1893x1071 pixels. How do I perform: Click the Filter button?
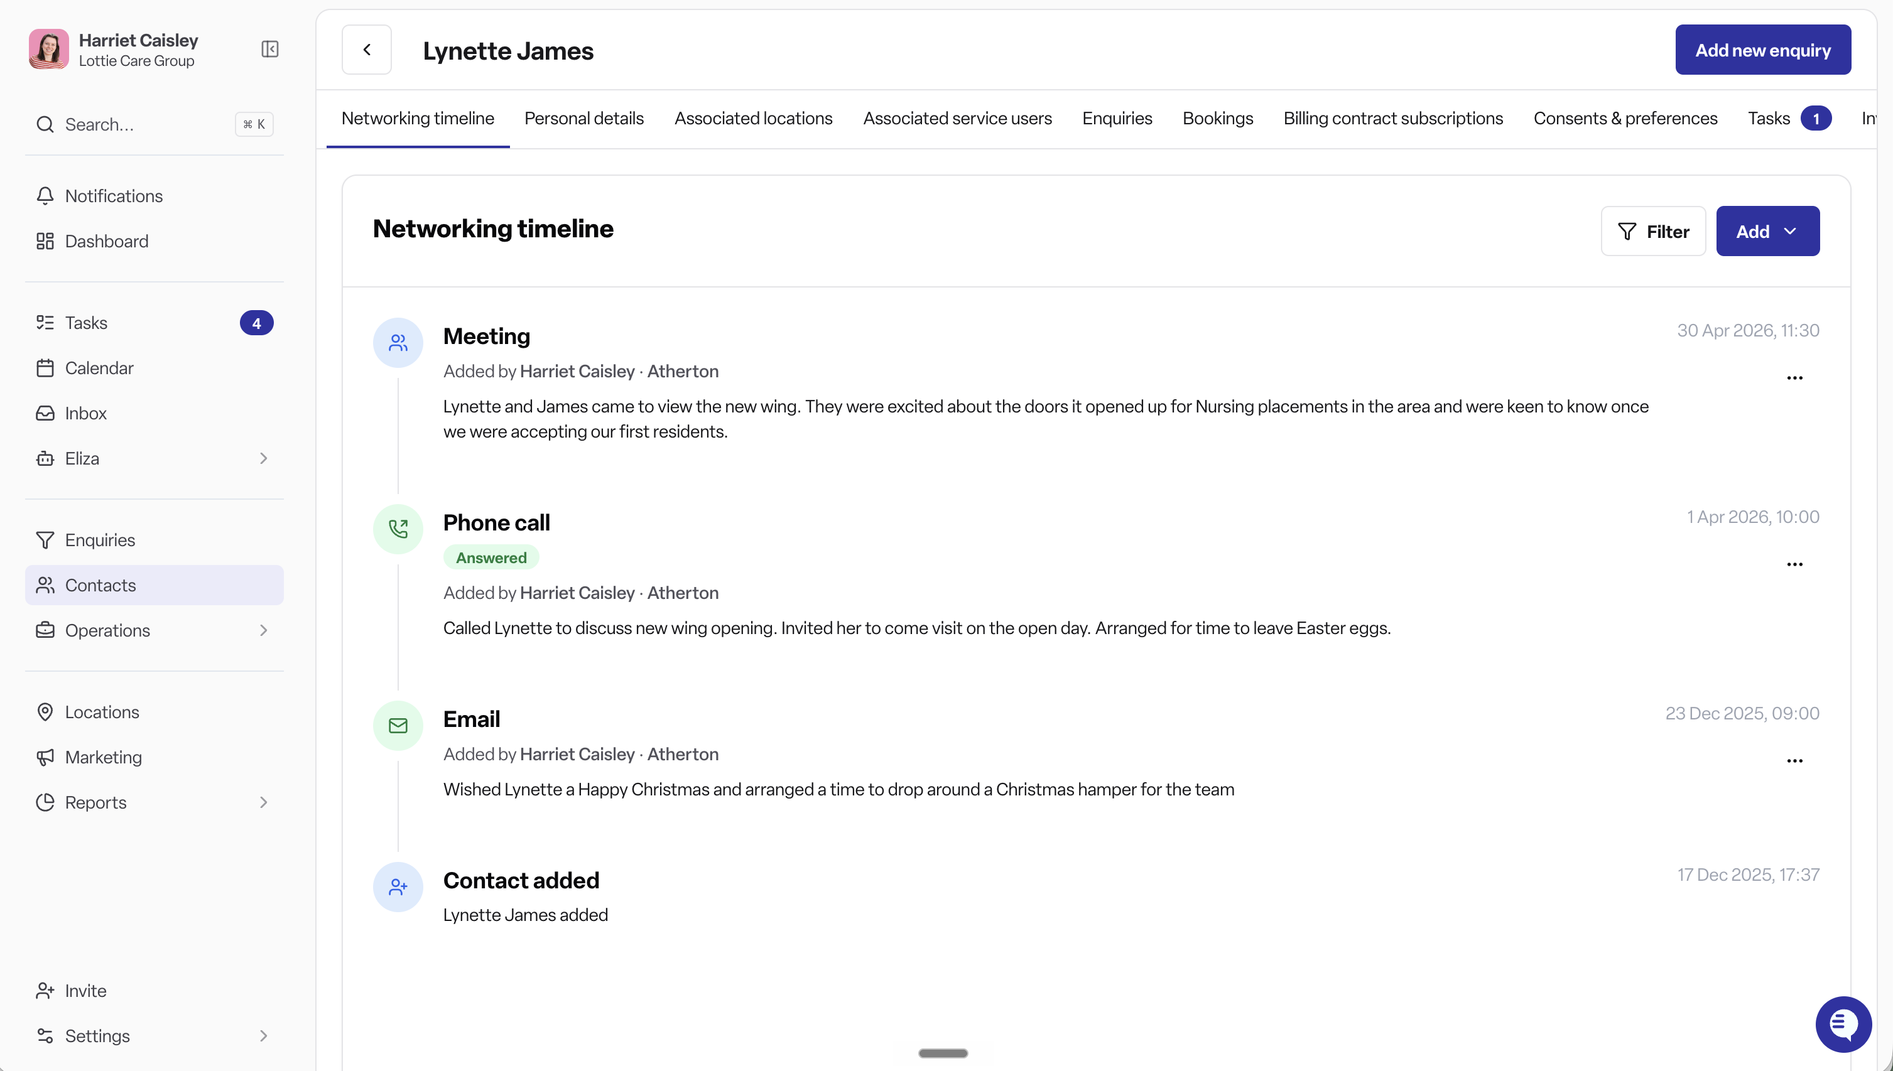[1652, 232]
